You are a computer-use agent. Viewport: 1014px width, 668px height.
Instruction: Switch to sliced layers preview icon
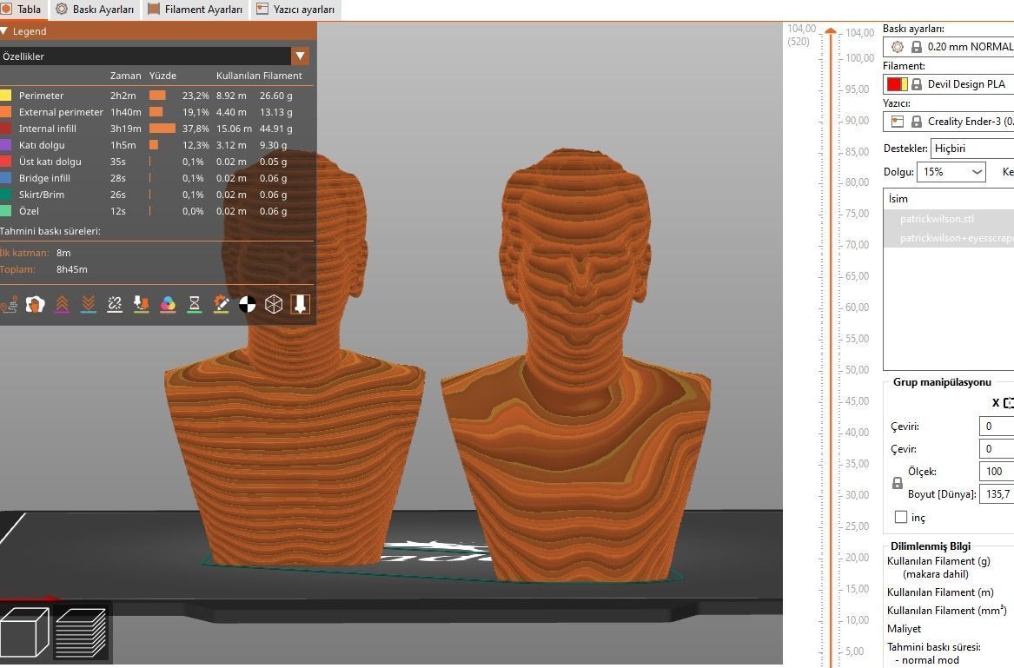point(81,632)
